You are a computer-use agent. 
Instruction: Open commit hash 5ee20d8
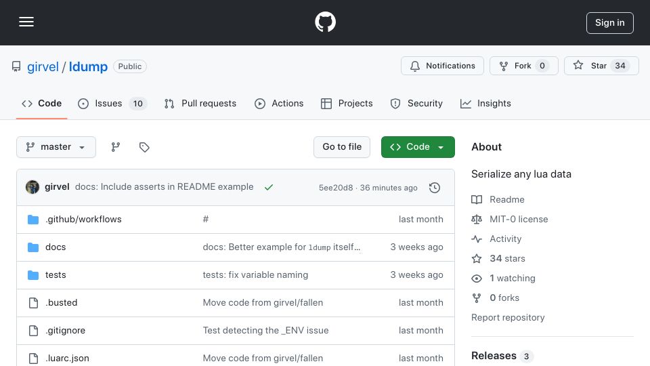(x=336, y=188)
